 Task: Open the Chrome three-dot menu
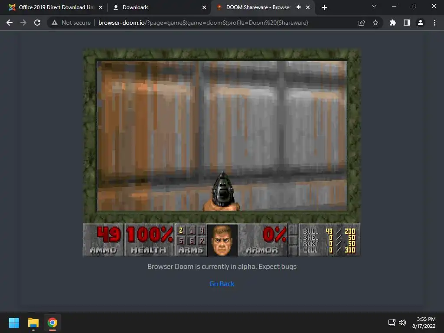pos(434,23)
